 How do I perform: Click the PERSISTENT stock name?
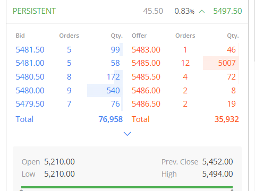click(35, 11)
